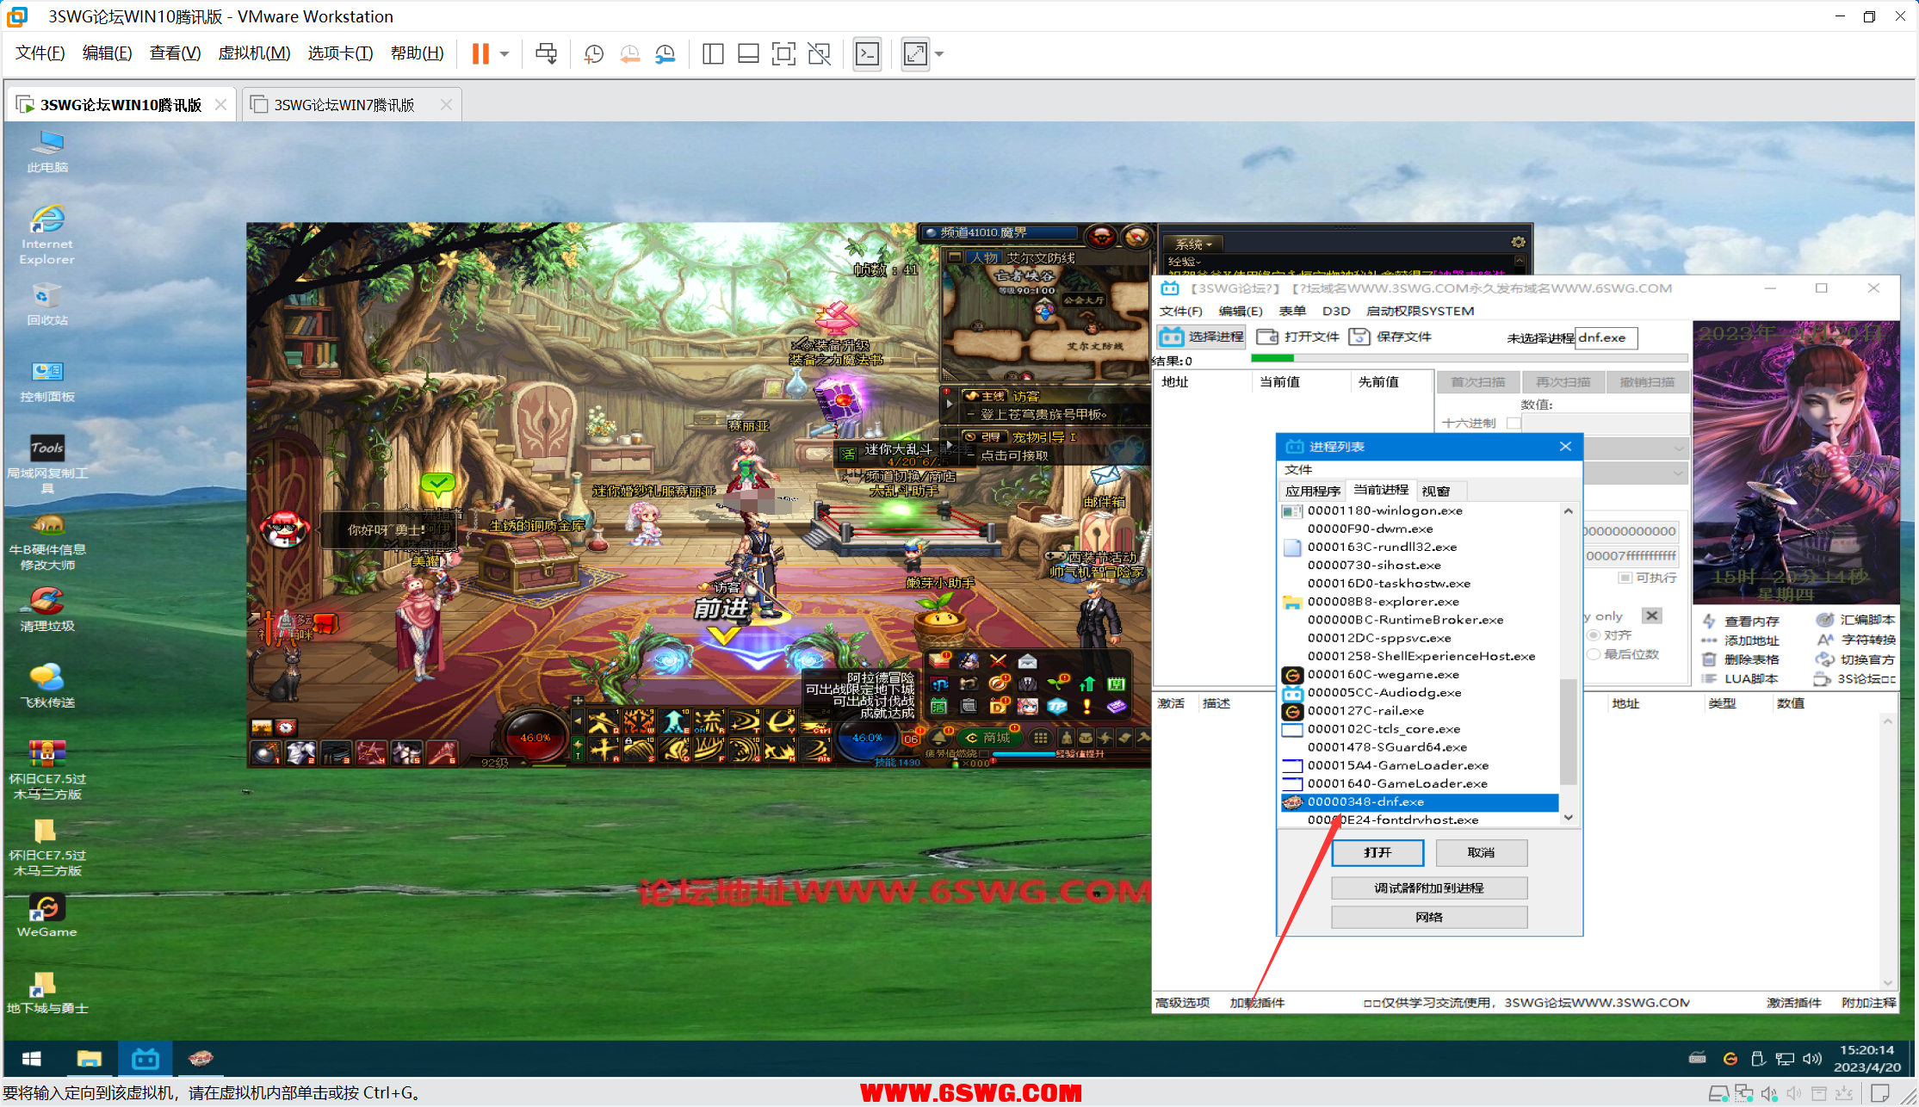Click the 打开 button
The image size is (1919, 1107).
[1377, 852]
